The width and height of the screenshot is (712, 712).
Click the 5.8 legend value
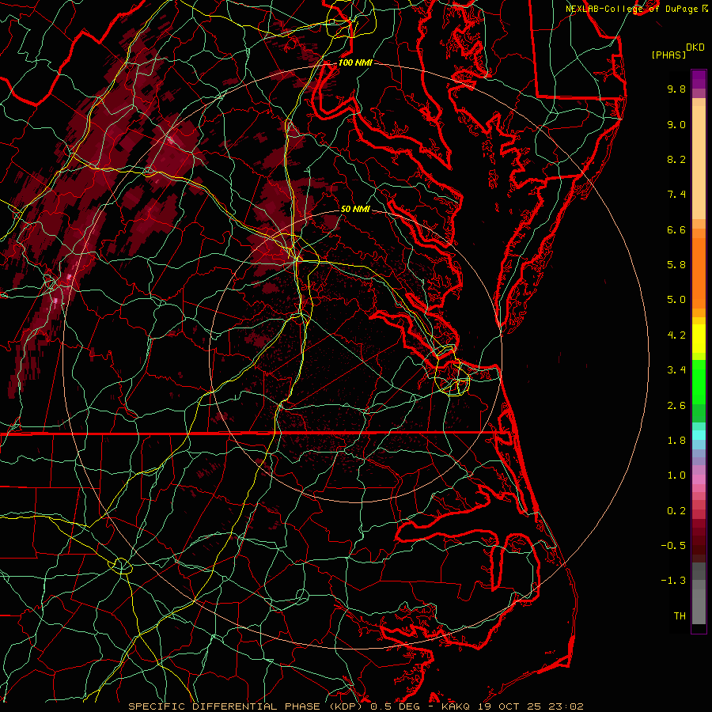(x=676, y=265)
